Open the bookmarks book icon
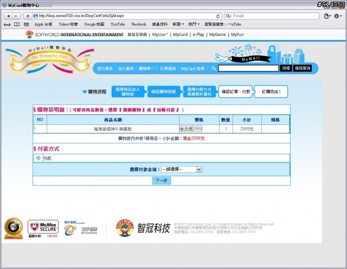347x269 pixels. click(x=17, y=24)
